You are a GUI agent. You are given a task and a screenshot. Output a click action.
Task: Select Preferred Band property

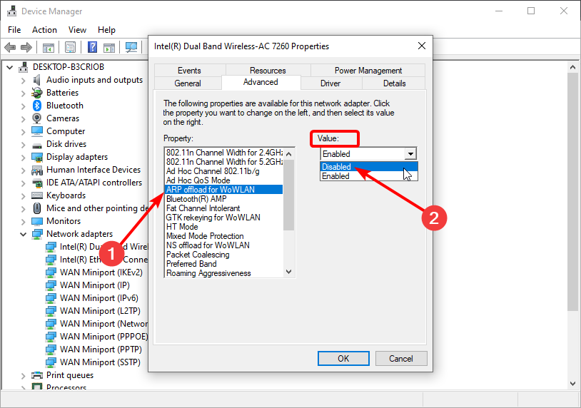(224, 264)
